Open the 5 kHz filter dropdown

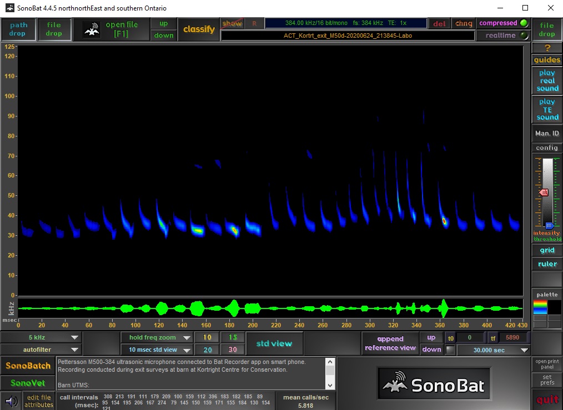[42, 337]
